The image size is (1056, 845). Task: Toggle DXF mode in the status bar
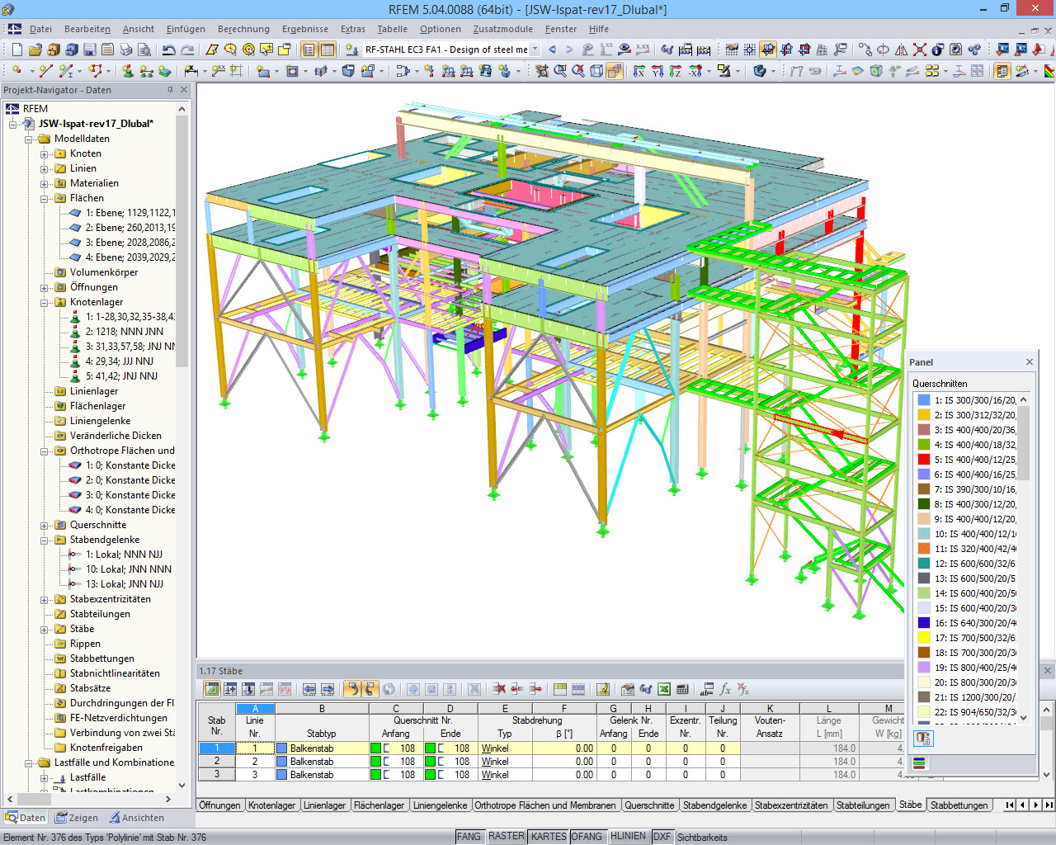tap(662, 836)
